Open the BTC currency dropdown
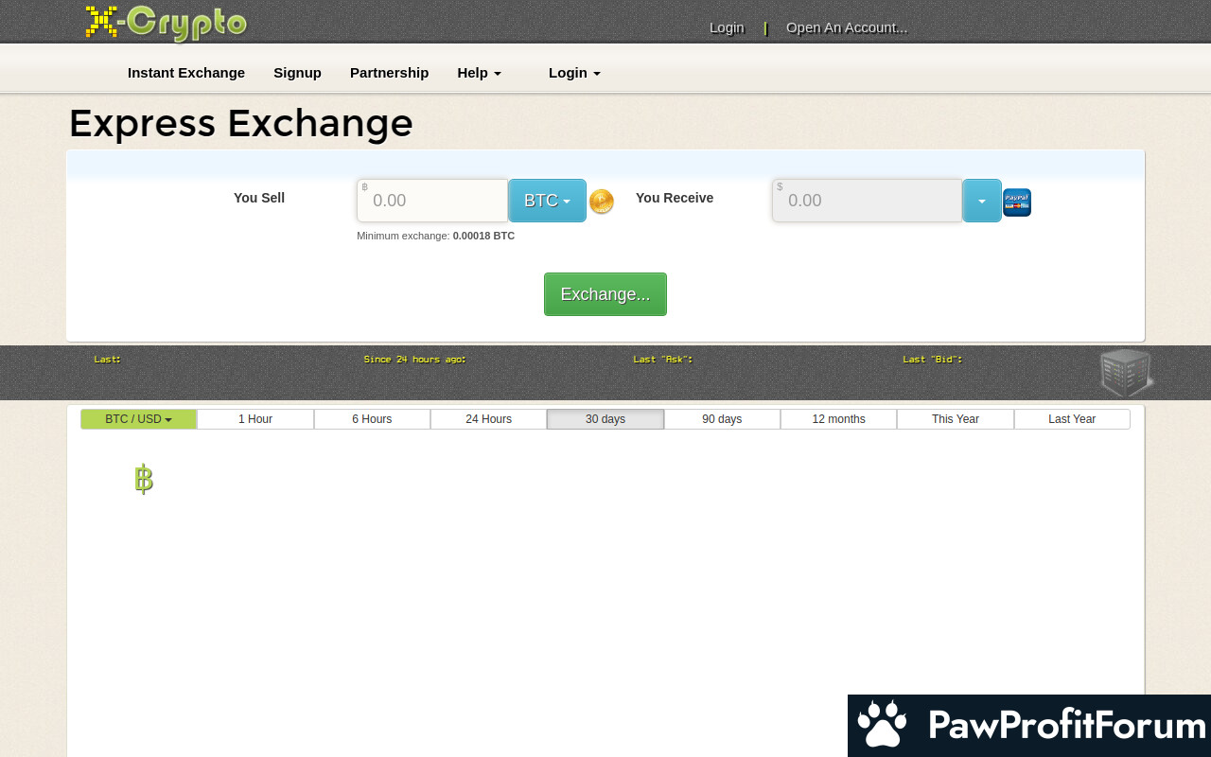 547,201
